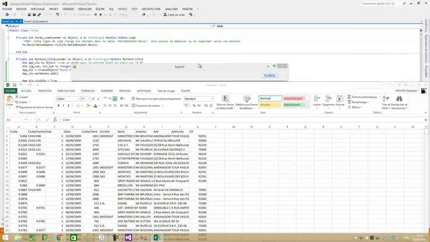Click the Coller (paste) icon in Excel
Screen dimensions: 430x242
coord(9,99)
